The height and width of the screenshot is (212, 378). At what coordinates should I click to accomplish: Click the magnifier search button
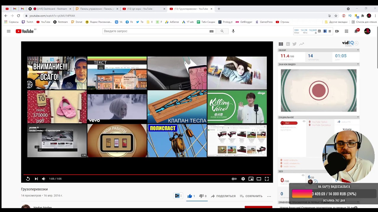pos(222,31)
